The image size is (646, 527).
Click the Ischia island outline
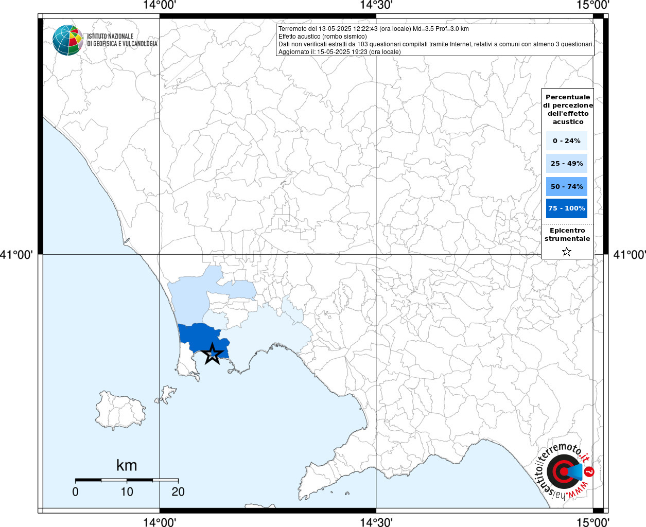tap(119, 410)
